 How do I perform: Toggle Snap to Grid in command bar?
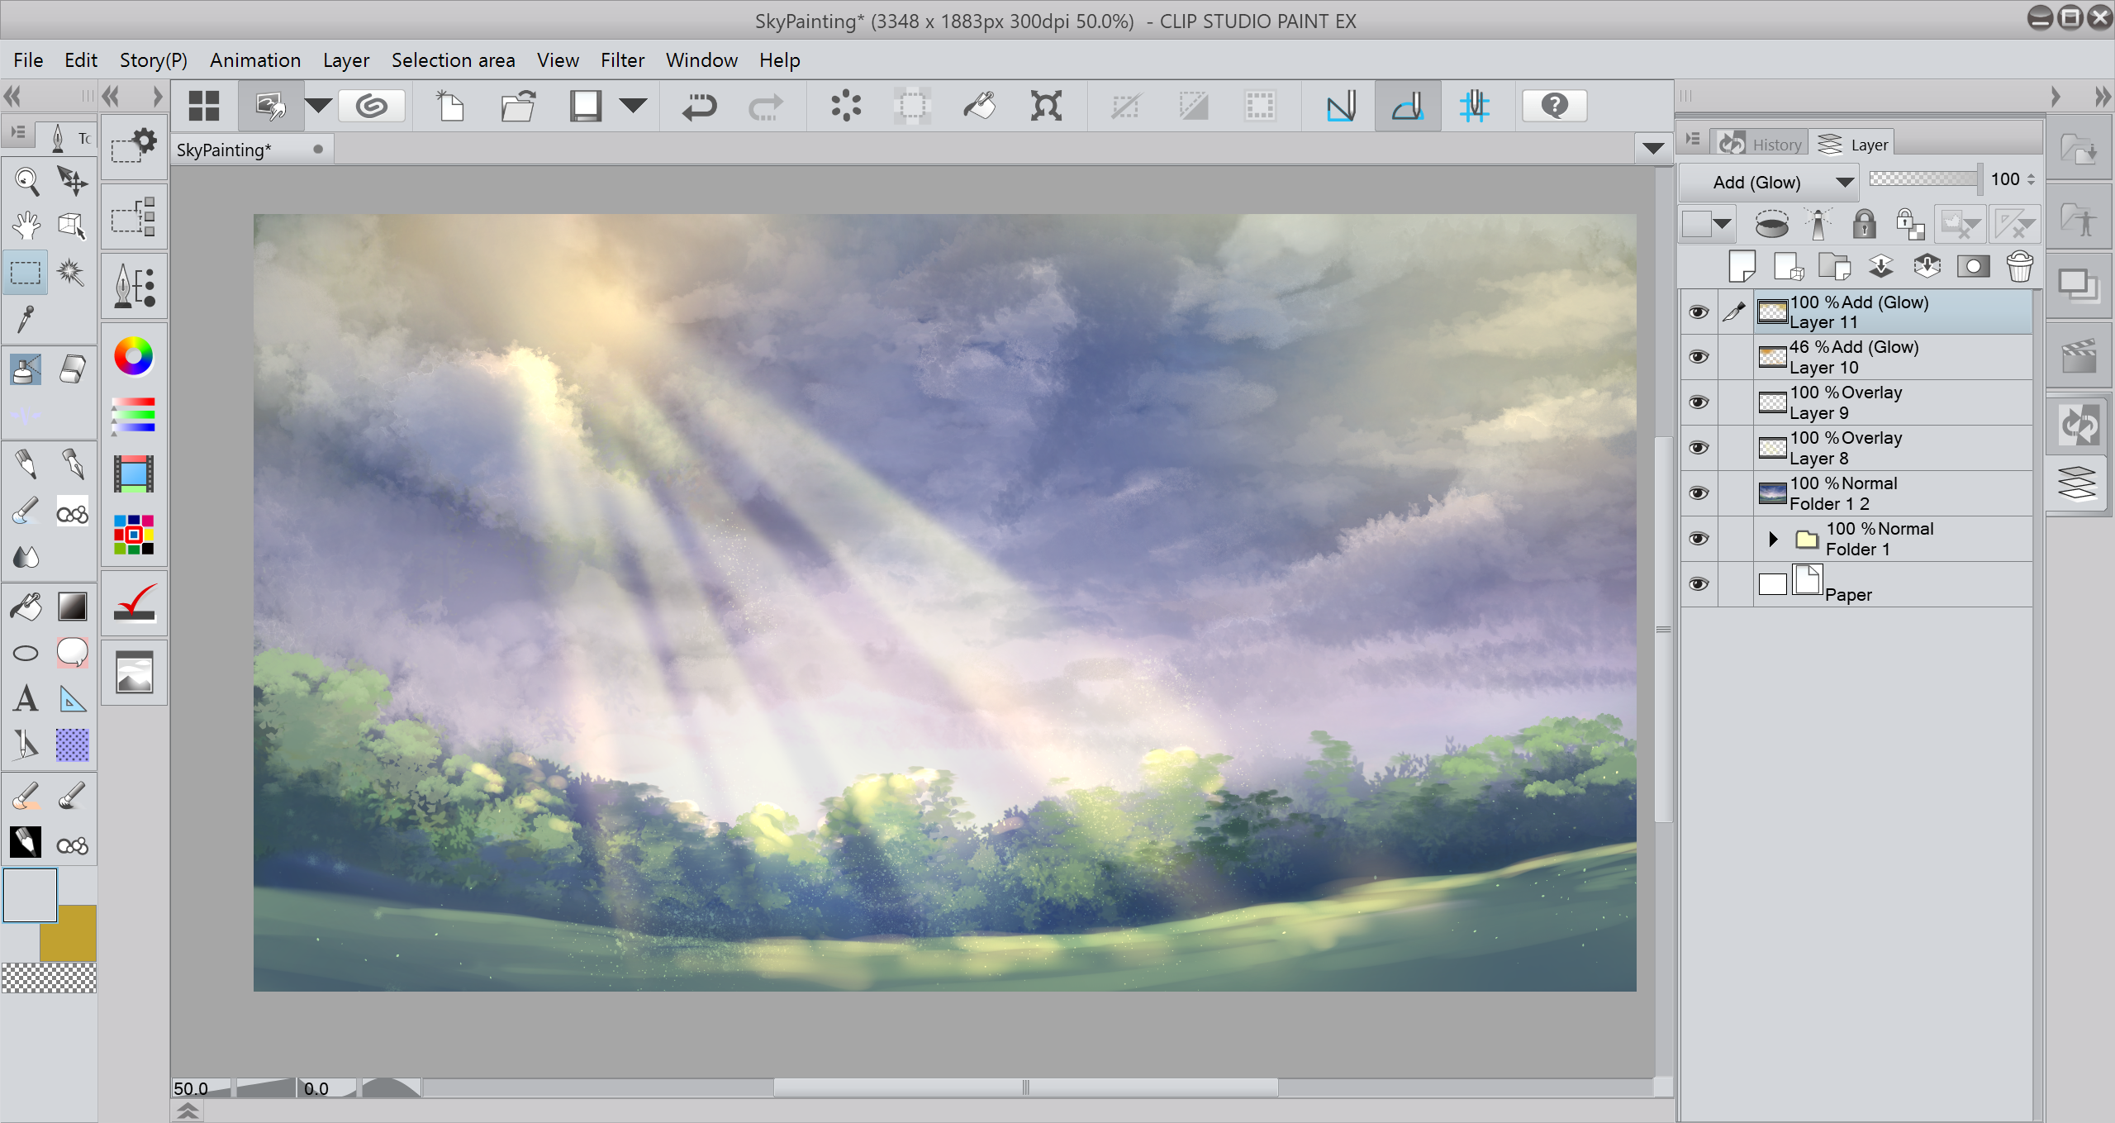1475,106
